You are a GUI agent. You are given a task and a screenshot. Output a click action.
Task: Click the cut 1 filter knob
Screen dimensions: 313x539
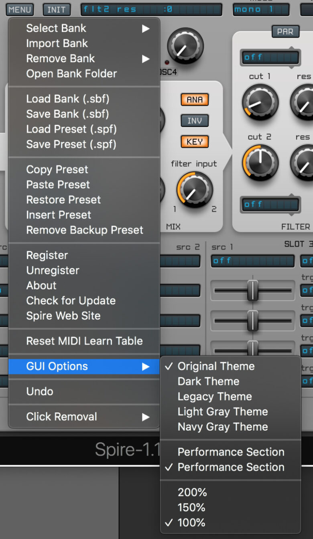tap(260, 102)
